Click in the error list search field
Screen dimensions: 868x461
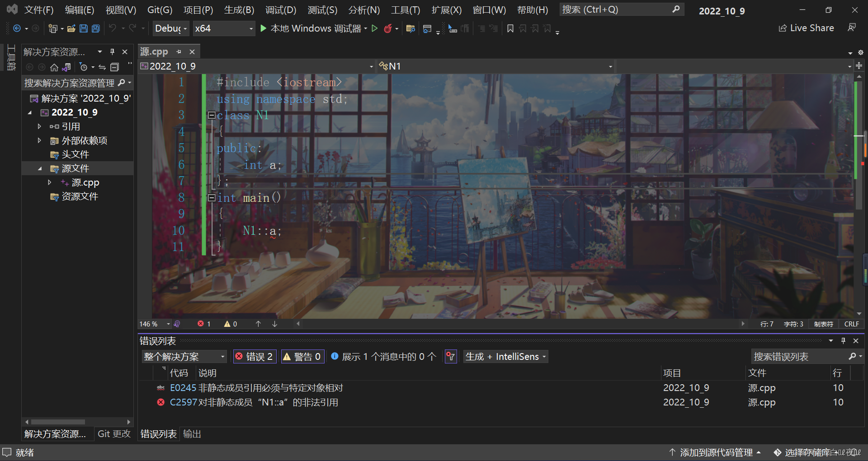coord(807,357)
